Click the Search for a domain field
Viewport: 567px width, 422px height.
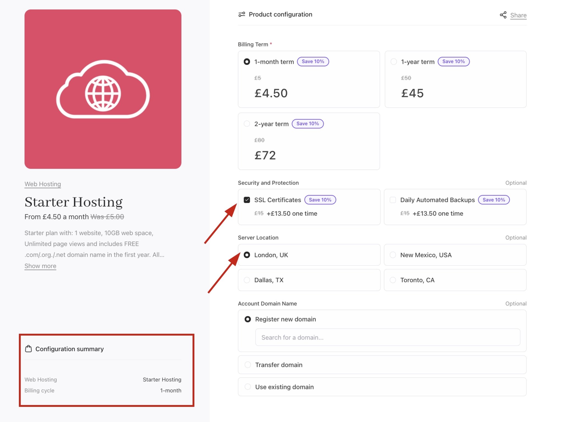point(388,337)
